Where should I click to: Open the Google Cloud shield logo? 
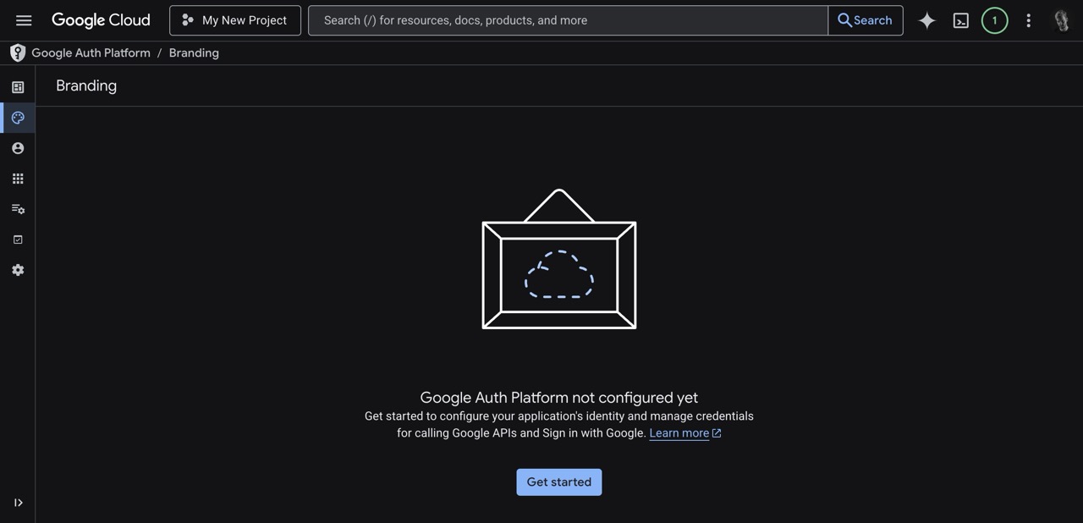(x=17, y=52)
